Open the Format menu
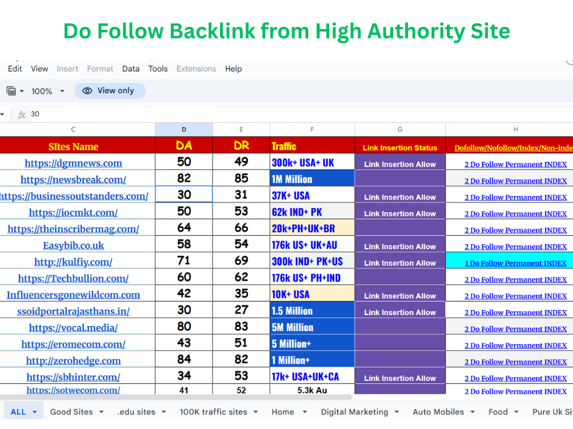Image resolution: width=573 pixels, height=429 pixels. [x=100, y=69]
